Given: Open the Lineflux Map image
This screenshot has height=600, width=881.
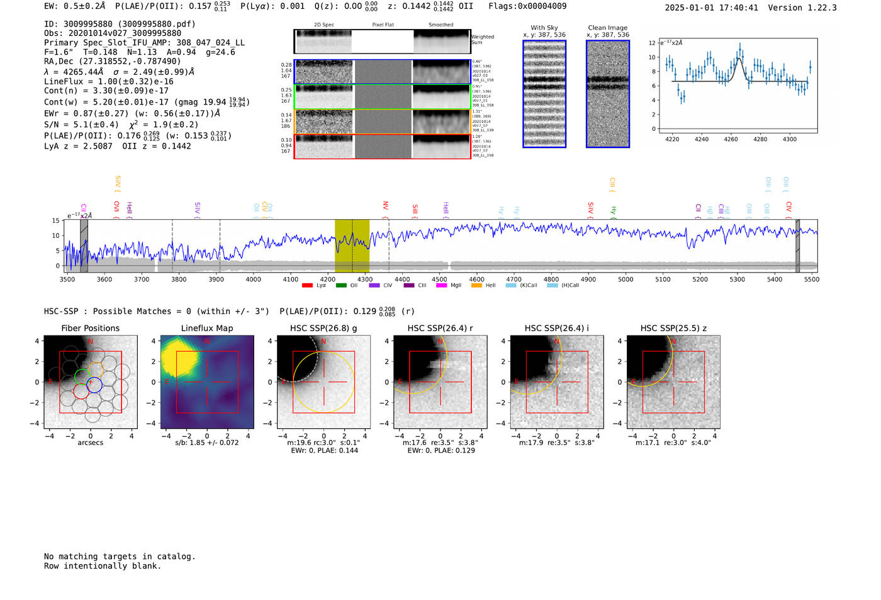Looking at the screenshot, I should (207, 382).
